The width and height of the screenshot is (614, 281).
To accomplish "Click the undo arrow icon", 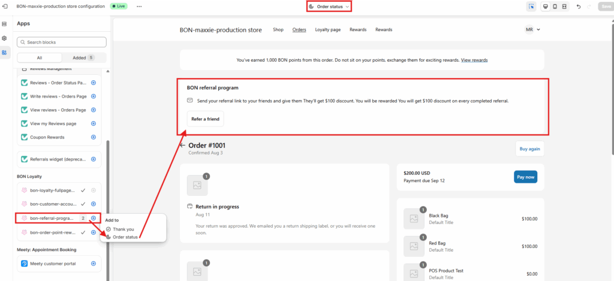I will coord(579,7).
